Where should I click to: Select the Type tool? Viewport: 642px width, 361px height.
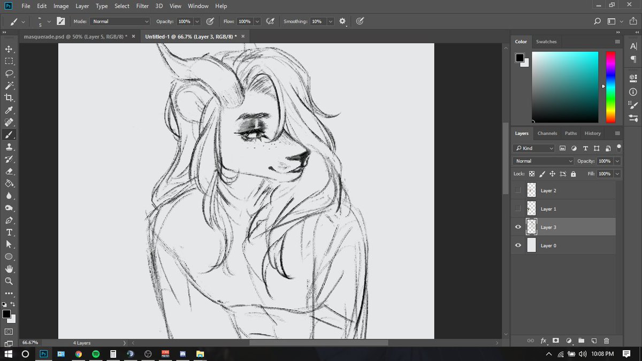[x=9, y=233]
